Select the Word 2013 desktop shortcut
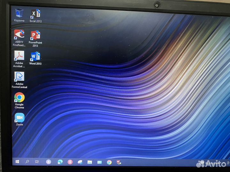The width and height of the screenshot is (230, 172). point(35,58)
